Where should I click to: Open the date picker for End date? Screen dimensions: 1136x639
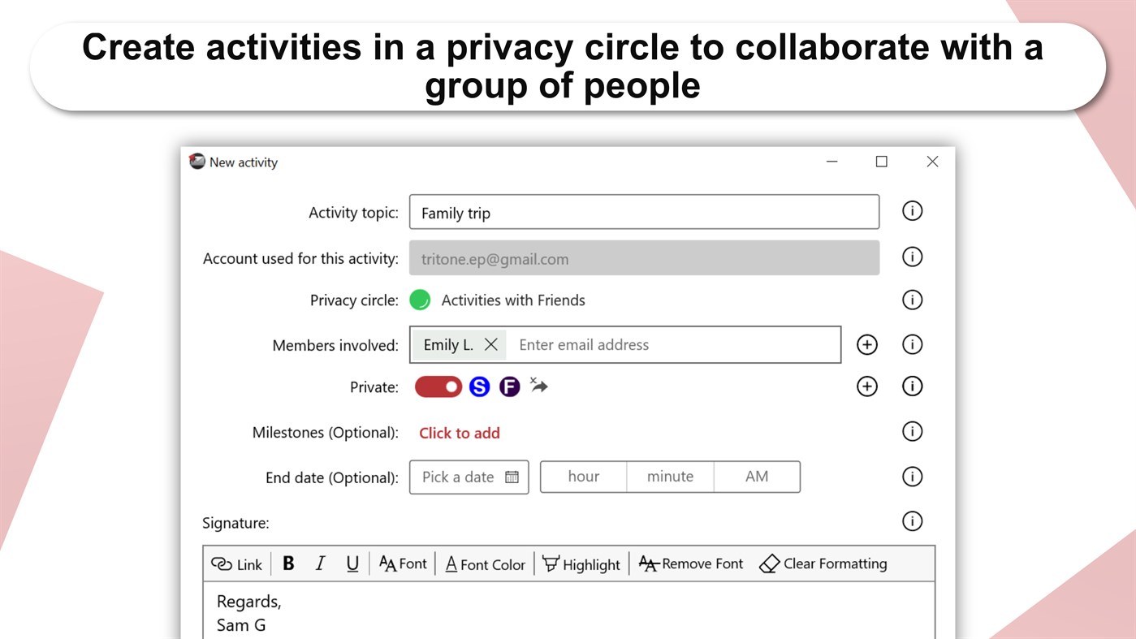click(x=514, y=477)
